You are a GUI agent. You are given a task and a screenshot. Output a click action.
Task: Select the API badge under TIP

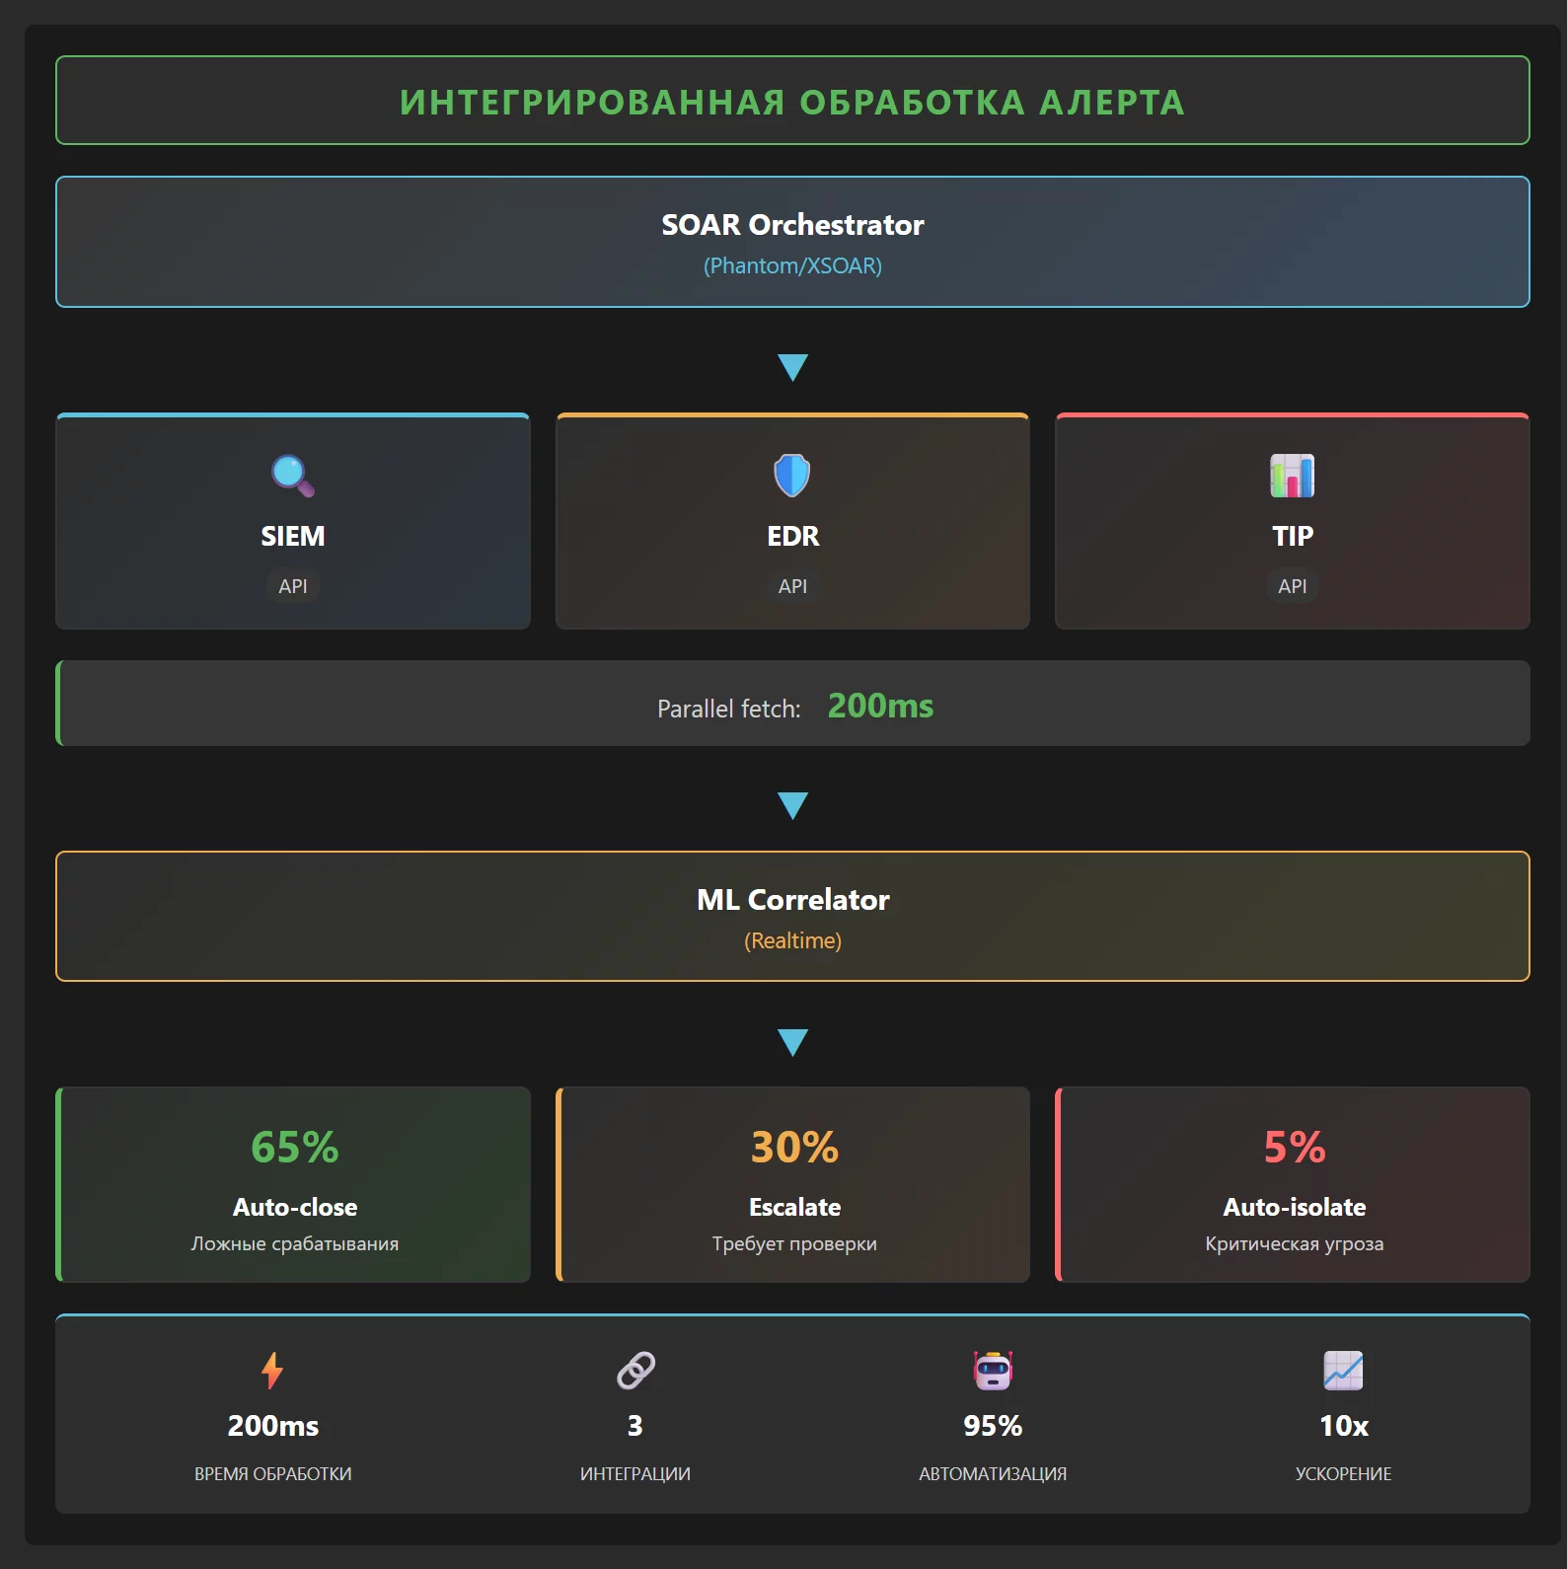coord(1292,586)
